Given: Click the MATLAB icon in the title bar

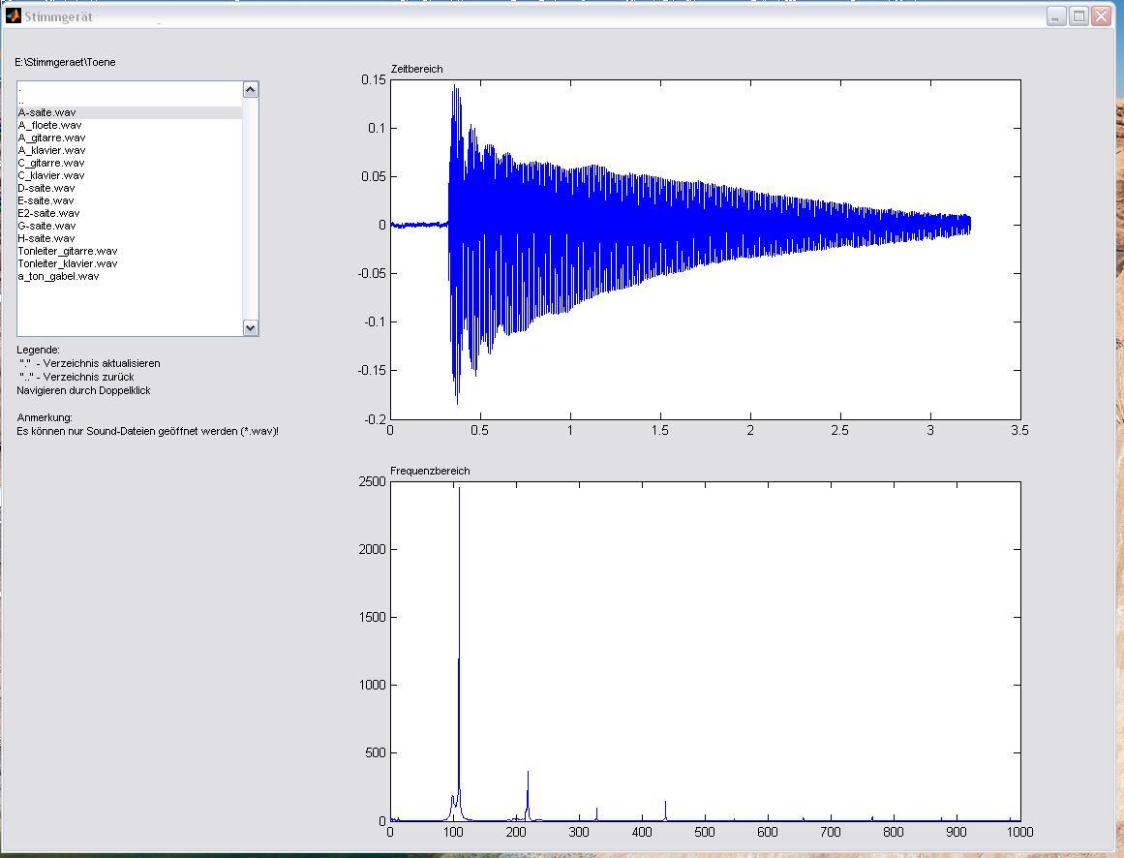Looking at the screenshot, I should 14,15.
